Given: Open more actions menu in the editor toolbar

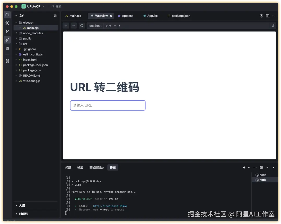Looking at the screenshot, I should pos(274,16).
